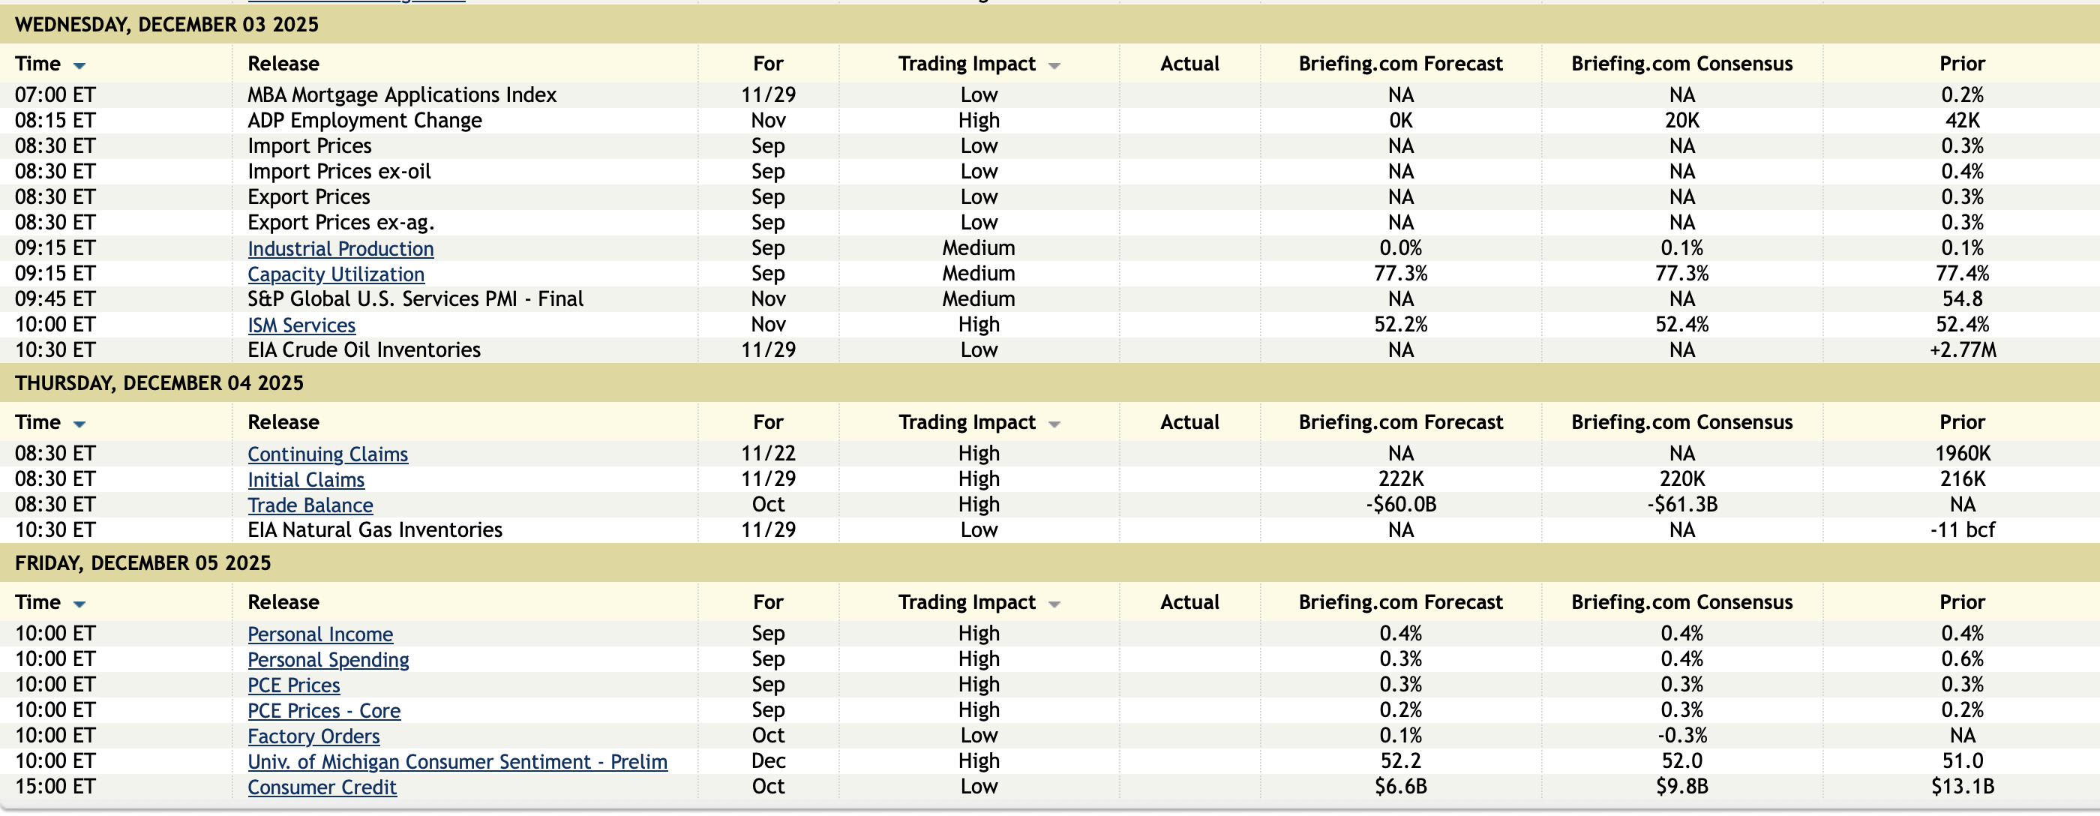Screen dimensions: 2100x816
Task: Open the Continuing Claims link
Action: click(x=328, y=454)
